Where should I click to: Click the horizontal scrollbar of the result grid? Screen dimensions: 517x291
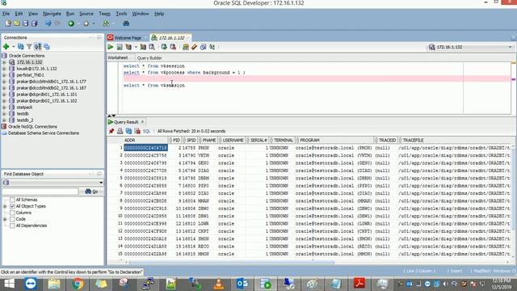click(231, 262)
